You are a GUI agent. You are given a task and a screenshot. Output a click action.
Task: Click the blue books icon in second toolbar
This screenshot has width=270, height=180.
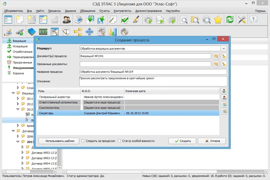32,32
